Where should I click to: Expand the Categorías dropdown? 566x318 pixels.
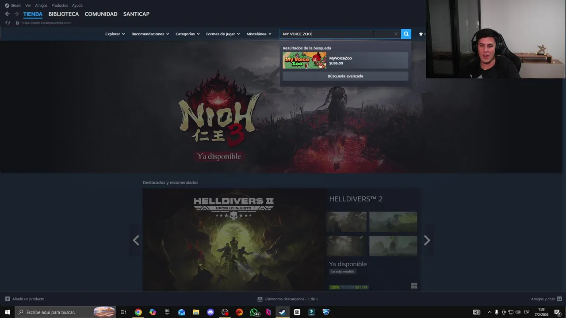187,34
